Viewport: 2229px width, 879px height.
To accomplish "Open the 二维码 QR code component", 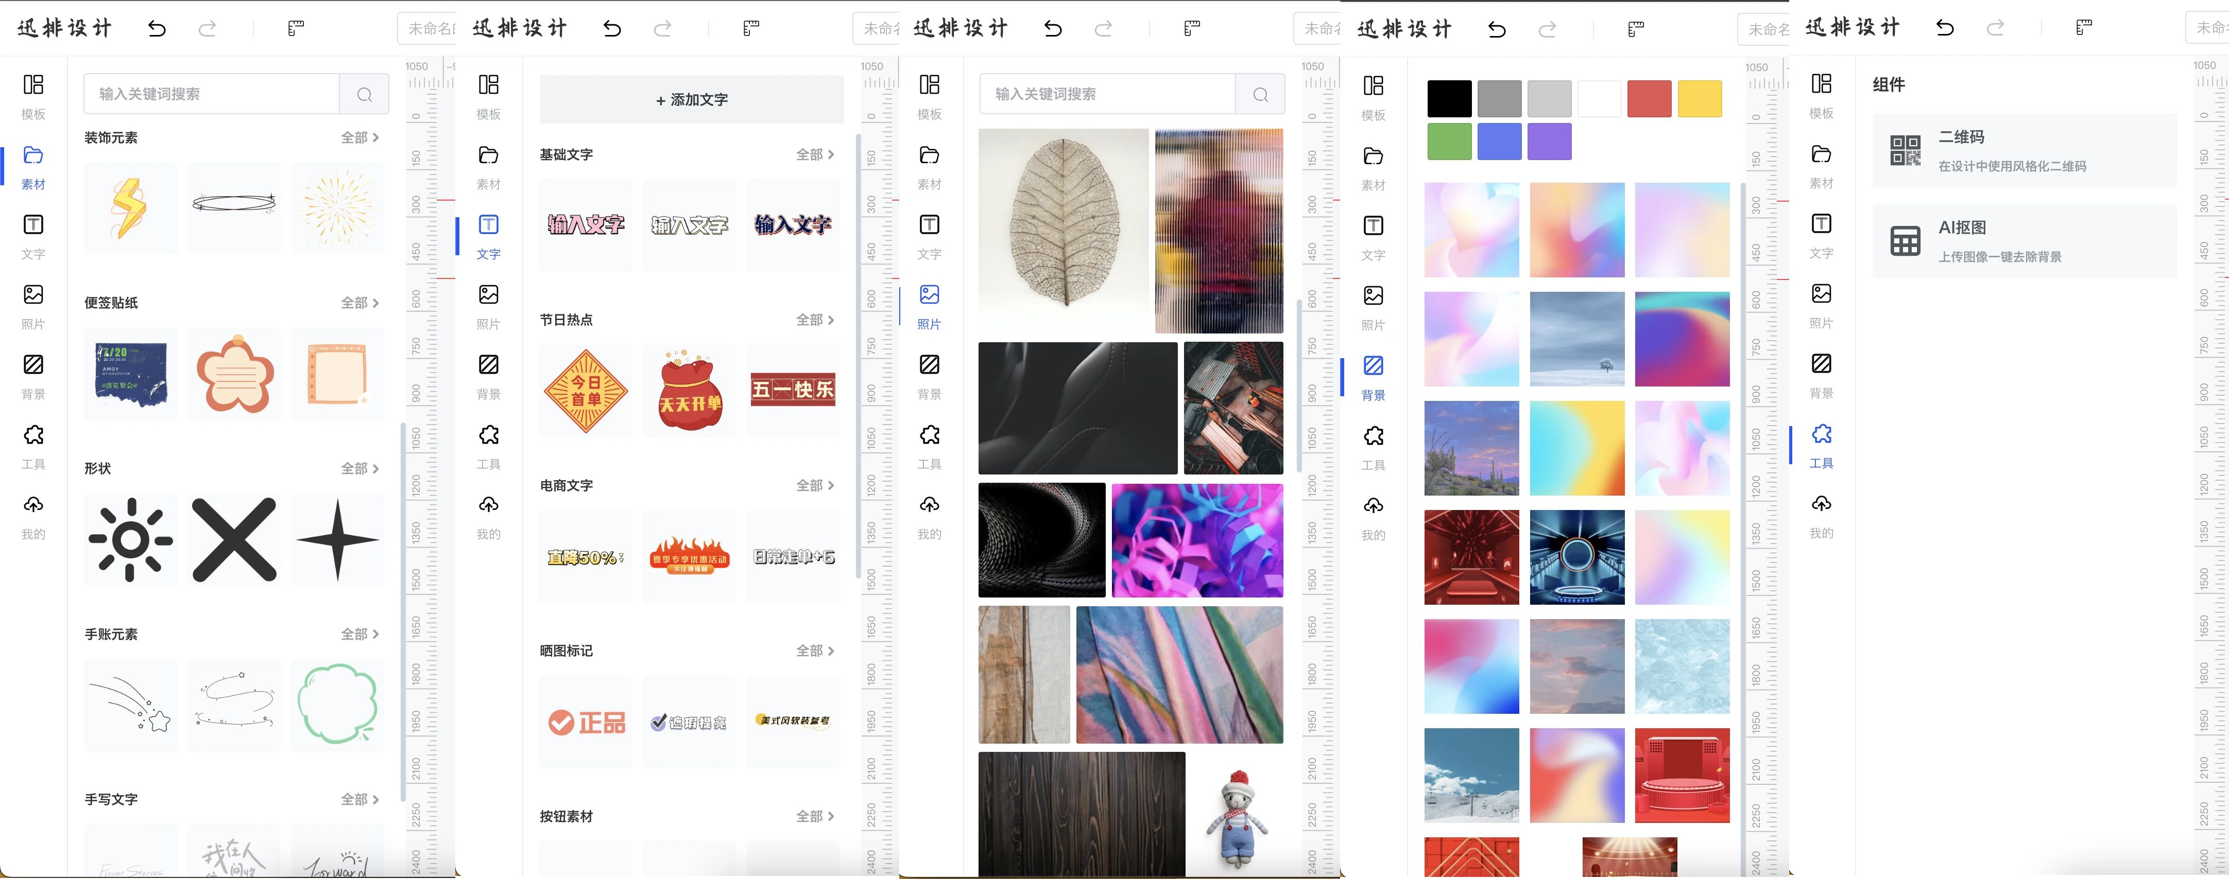I will click(2025, 150).
